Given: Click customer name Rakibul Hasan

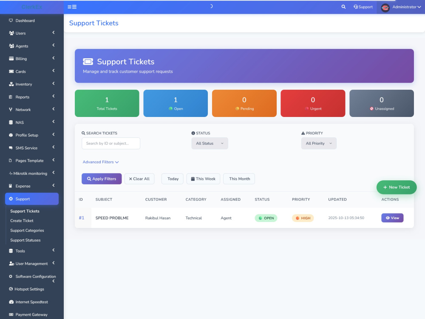Looking at the screenshot, I should (x=158, y=218).
